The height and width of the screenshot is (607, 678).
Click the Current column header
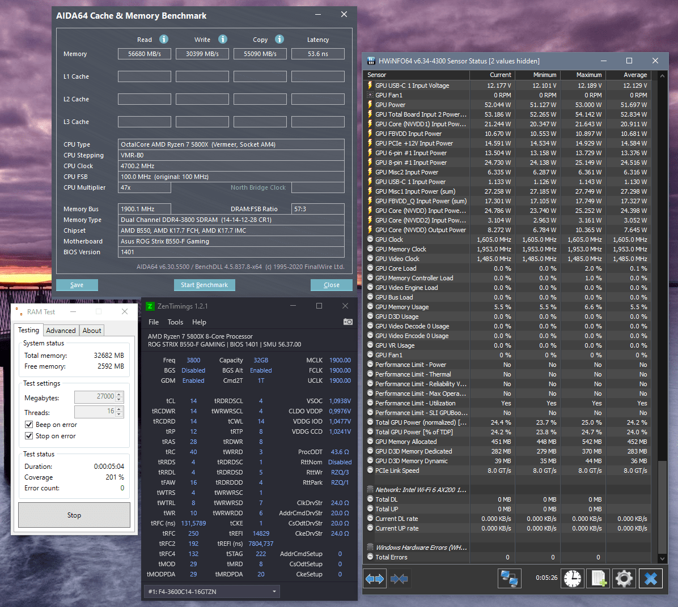pyautogui.click(x=493, y=75)
